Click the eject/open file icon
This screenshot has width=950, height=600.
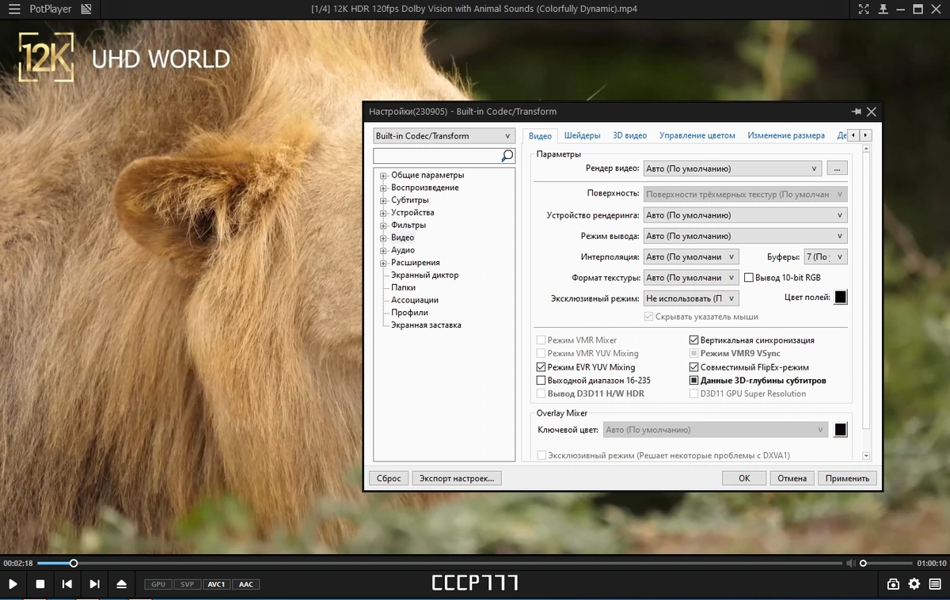[121, 584]
